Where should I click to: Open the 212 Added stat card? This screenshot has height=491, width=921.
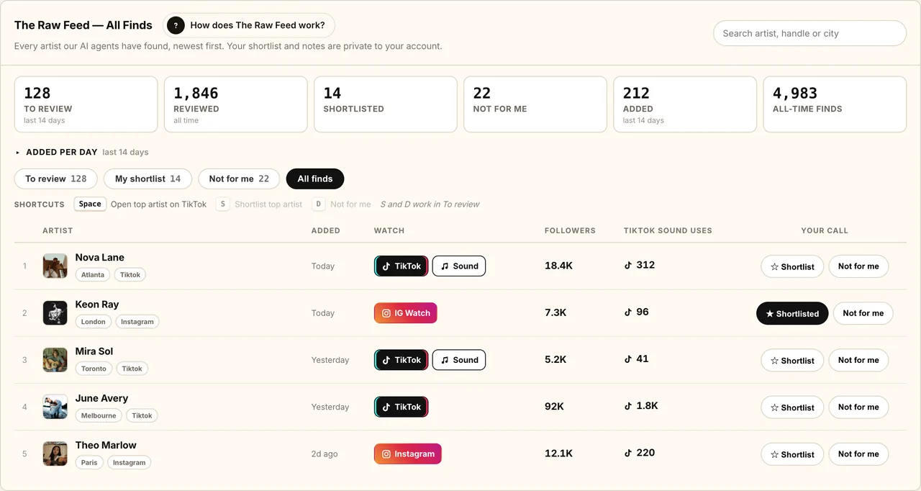tap(685, 104)
